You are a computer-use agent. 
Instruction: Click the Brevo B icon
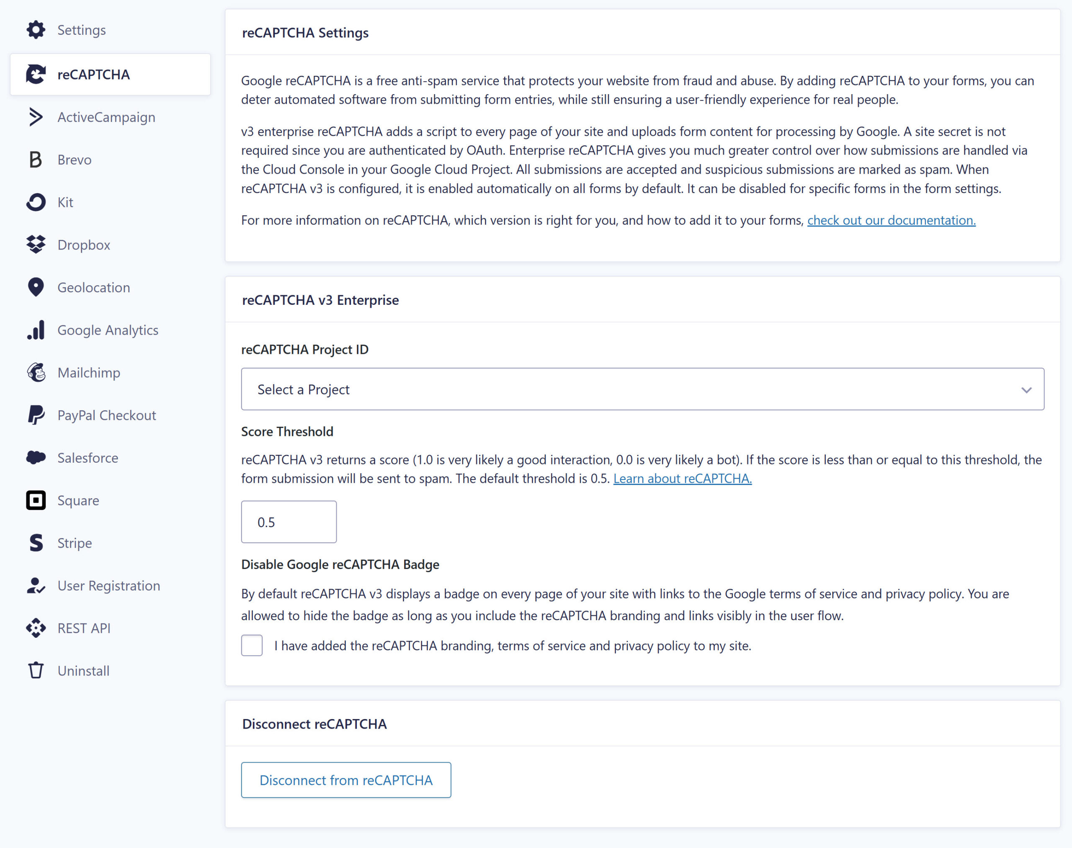36,160
